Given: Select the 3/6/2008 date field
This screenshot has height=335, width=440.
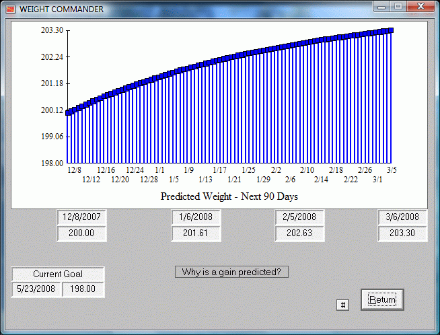Looking at the screenshot, I should [402, 217].
